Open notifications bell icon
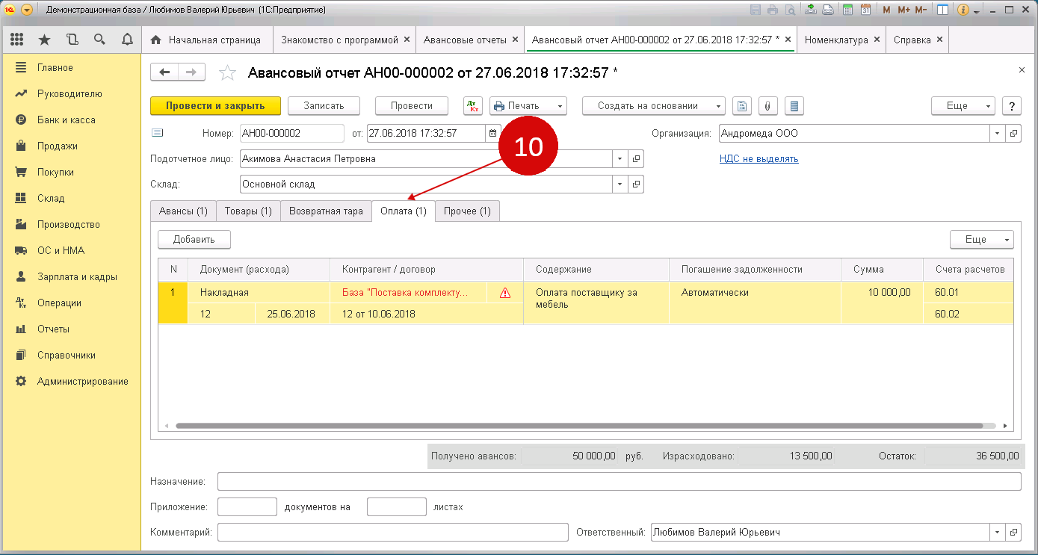 [127, 40]
